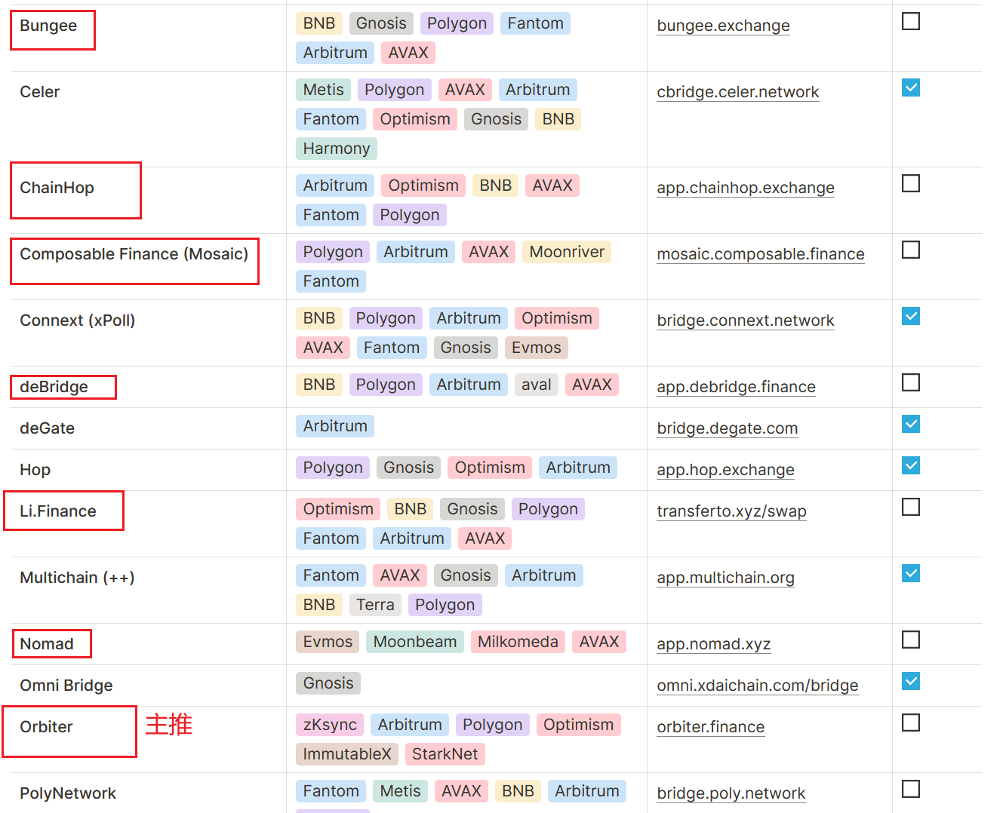
Task: Uncheck the Omni Bridge checkbox
Action: (911, 681)
